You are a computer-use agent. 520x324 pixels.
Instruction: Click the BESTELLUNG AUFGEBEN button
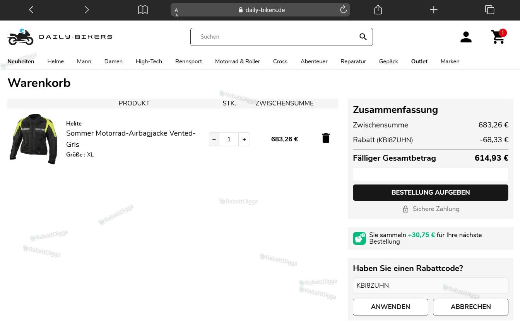click(431, 192)
